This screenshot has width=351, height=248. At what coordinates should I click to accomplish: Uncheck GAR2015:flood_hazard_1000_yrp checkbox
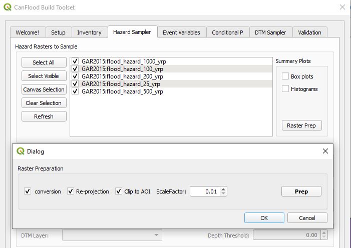click(x=75, y=61)
